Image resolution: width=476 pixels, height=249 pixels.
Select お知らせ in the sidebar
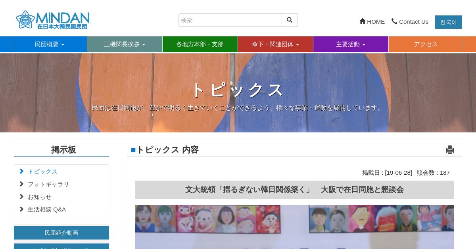click(40, 197)
